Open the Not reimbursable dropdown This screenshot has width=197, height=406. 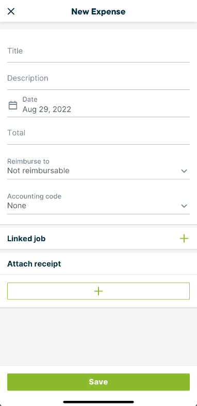98,168
